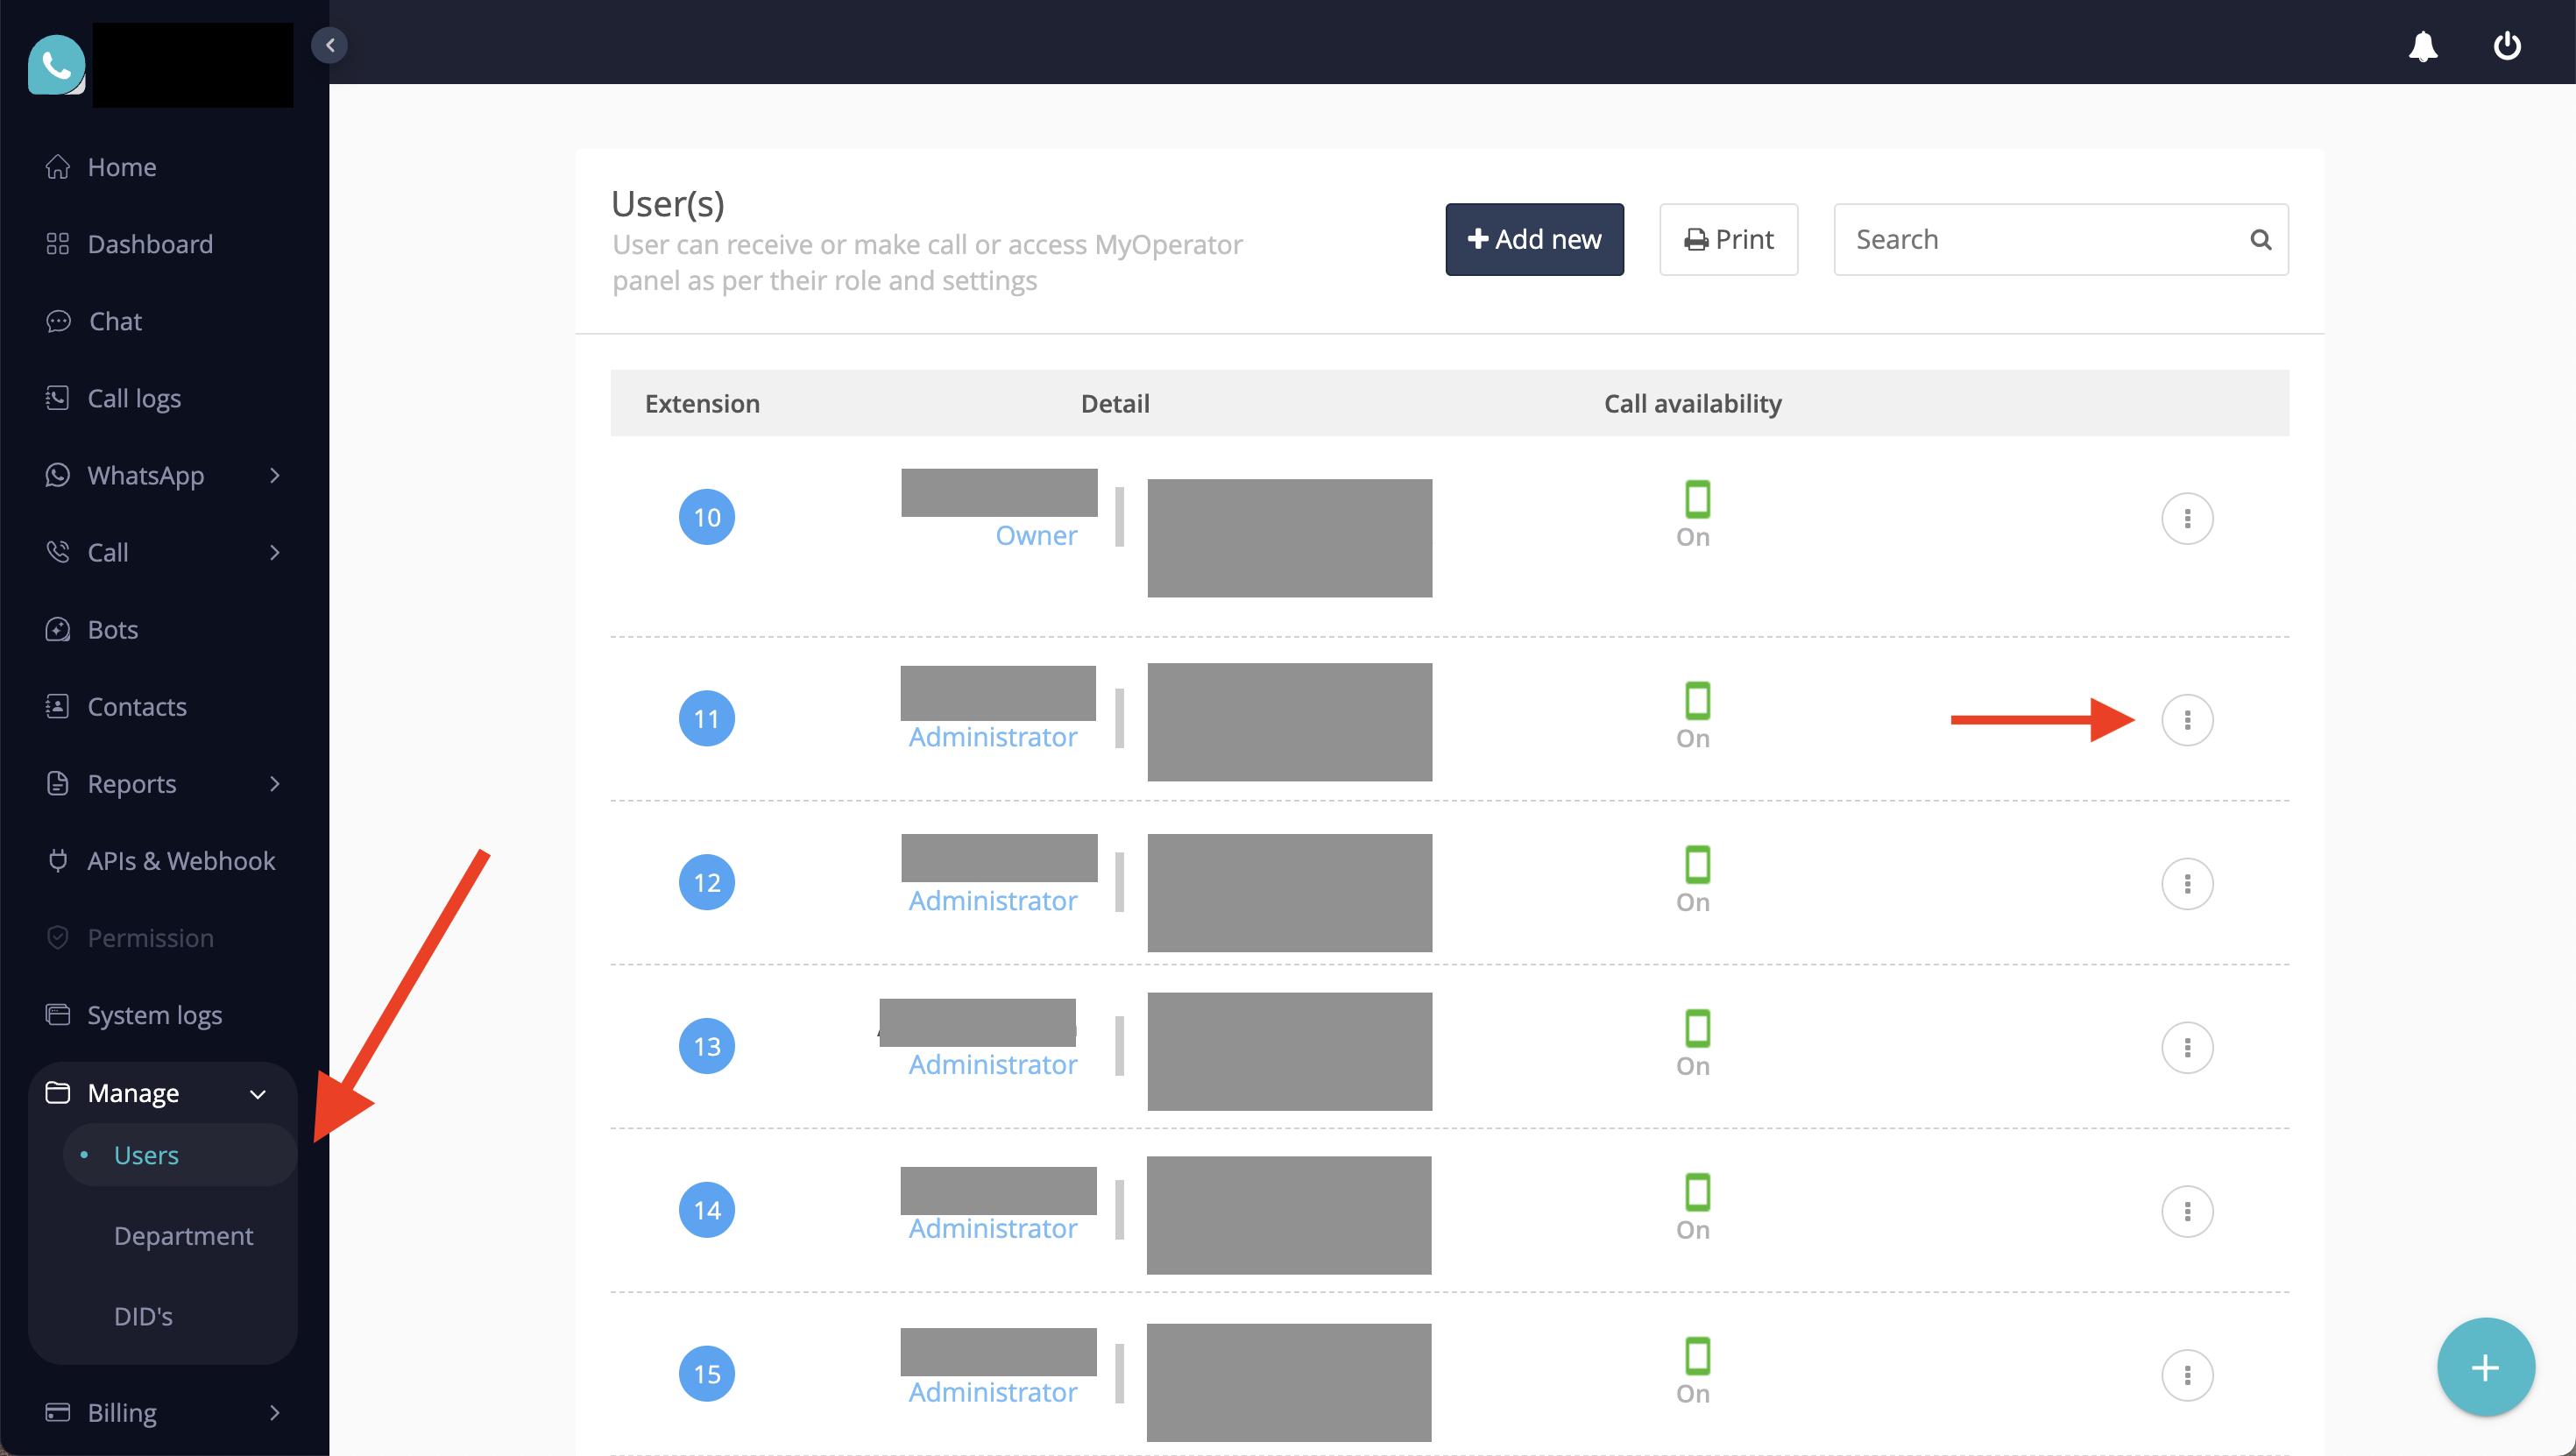Open the Call logs page
This screenshot has width=2576, height=1456.
point(134,399)
